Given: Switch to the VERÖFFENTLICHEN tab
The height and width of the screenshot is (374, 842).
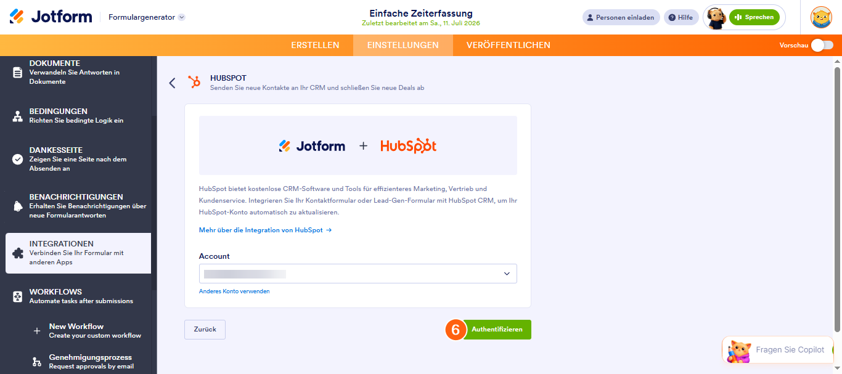Looking at the screenshot, I should (509, 45).
